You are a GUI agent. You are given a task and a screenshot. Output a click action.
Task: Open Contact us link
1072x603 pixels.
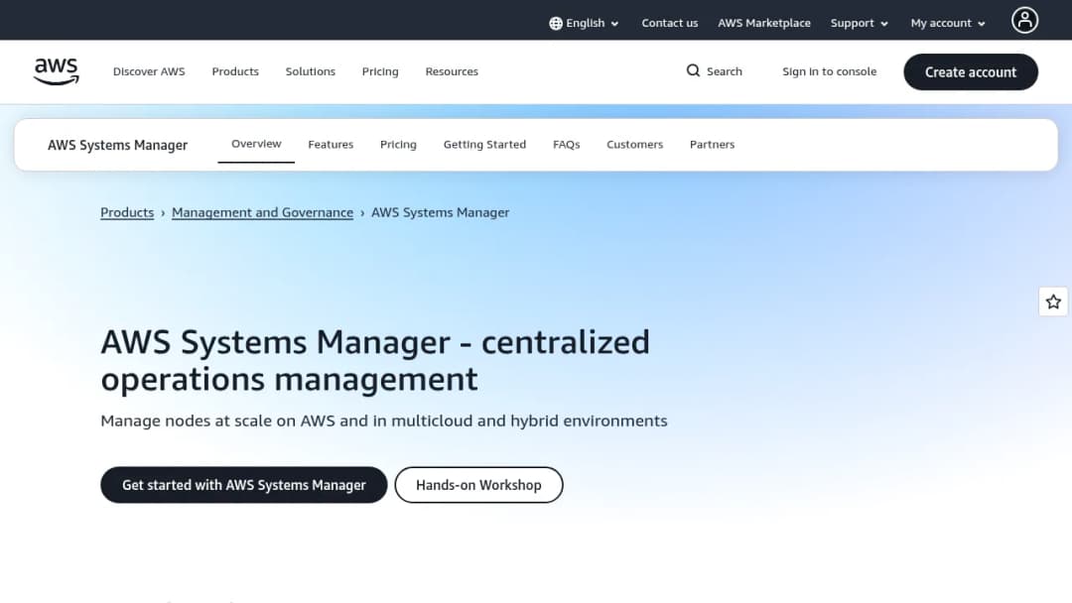[x=669, y=23]
